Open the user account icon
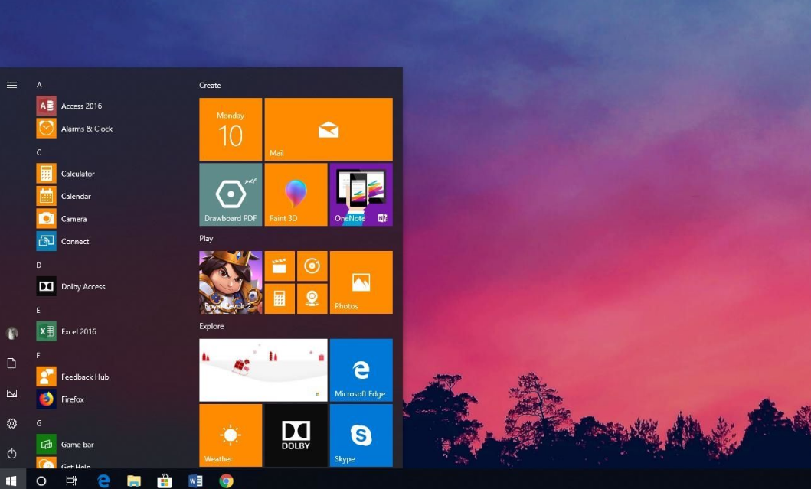Image resolution: width=811 pixels, height=489 pixels. [x=11, y=333]
